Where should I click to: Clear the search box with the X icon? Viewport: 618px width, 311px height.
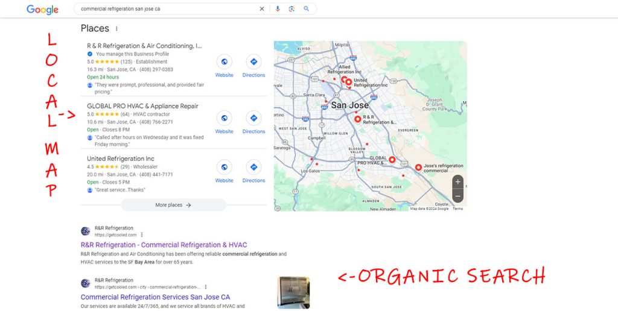(x=262, y=8)
